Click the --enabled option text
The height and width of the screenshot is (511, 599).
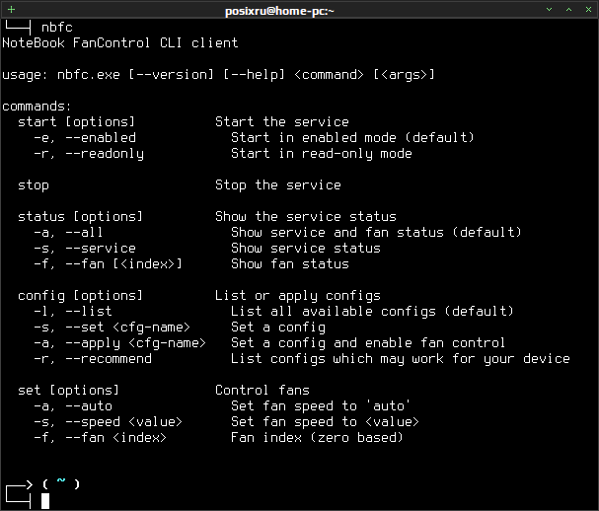101,137
